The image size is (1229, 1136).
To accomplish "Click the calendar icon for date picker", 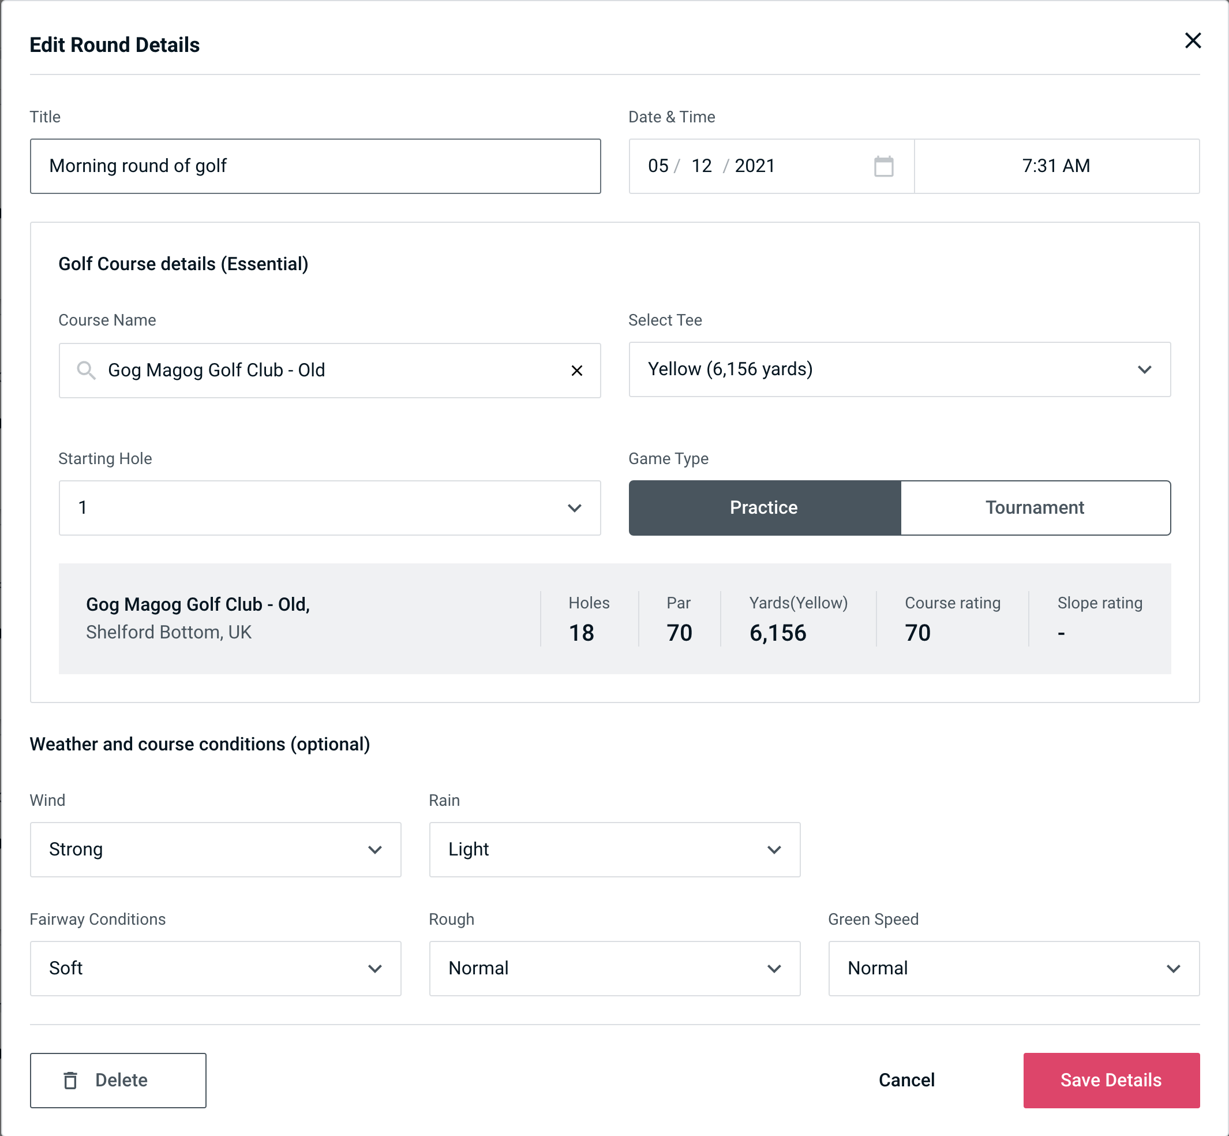I will point(882,165).
